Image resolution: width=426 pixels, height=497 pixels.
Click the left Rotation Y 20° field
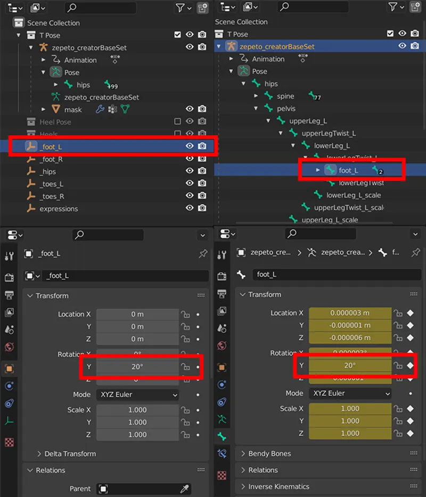point(137,367)
